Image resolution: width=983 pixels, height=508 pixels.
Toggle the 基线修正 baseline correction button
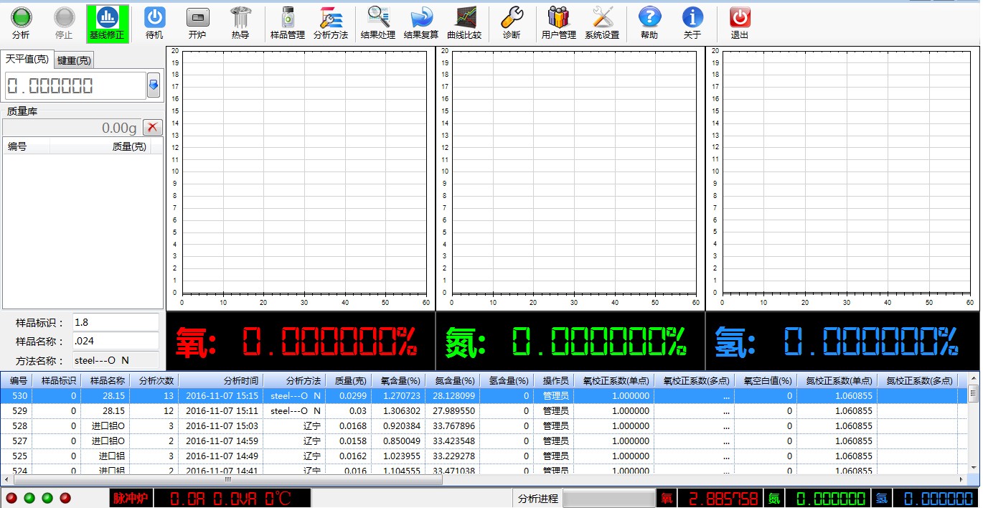(107, 23)
